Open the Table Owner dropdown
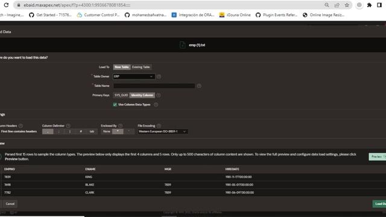Screen dimensions: 386x217 [x=134, y=77]
